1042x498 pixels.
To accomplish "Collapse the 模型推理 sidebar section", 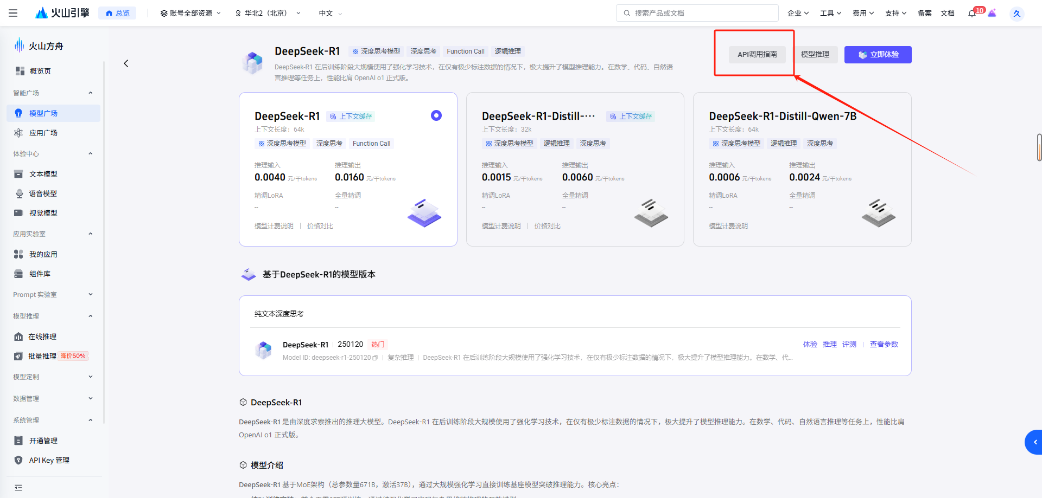I will pos(91,316).
